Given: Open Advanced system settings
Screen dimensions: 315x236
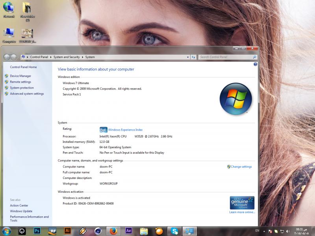Looking at the screenshot, I should click(27, 94).
